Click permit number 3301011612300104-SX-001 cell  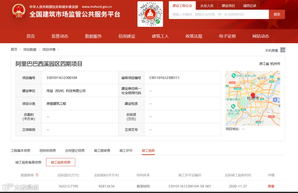[x=190, y=186]
